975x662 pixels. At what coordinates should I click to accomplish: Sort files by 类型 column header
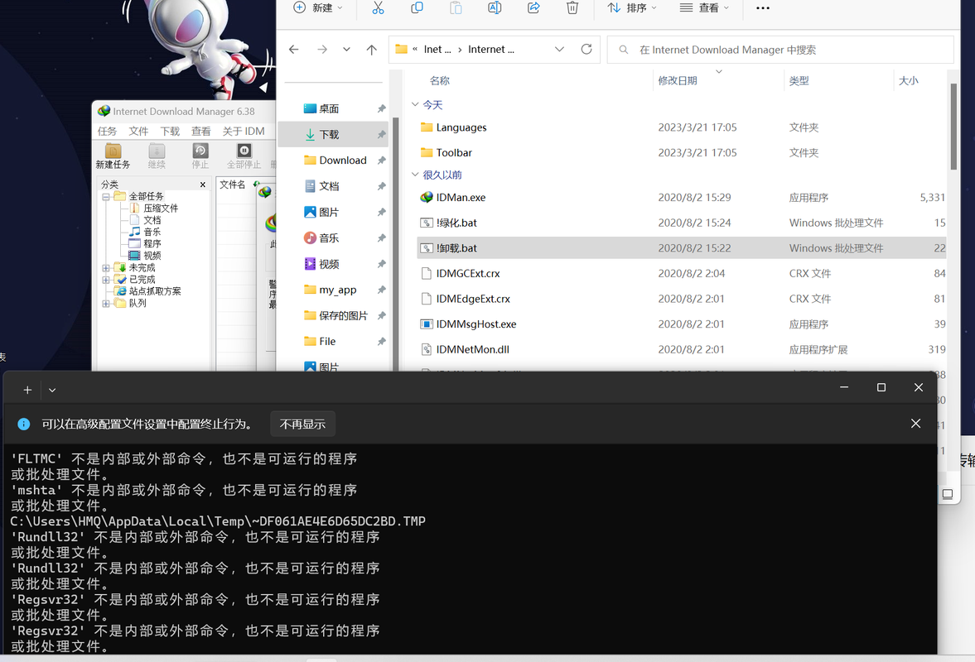click(799, 81)
